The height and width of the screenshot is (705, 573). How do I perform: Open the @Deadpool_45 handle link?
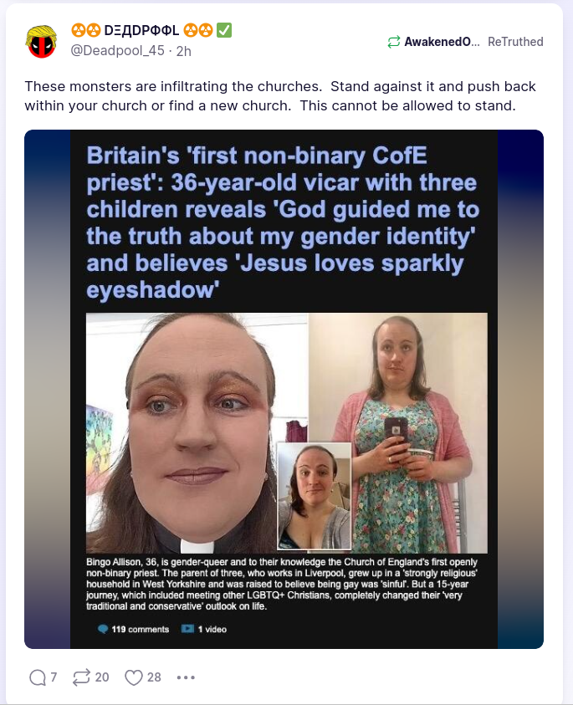117,50
